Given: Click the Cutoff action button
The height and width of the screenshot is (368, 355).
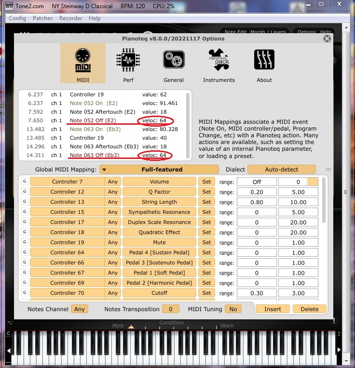Looking at the screenshot, I should [159, 293].
